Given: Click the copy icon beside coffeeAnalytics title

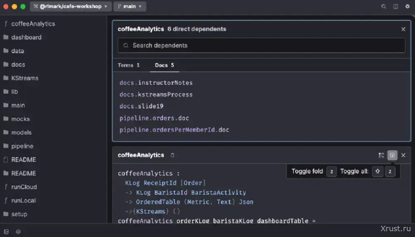Looking at the screenshot, I should 173,155.
